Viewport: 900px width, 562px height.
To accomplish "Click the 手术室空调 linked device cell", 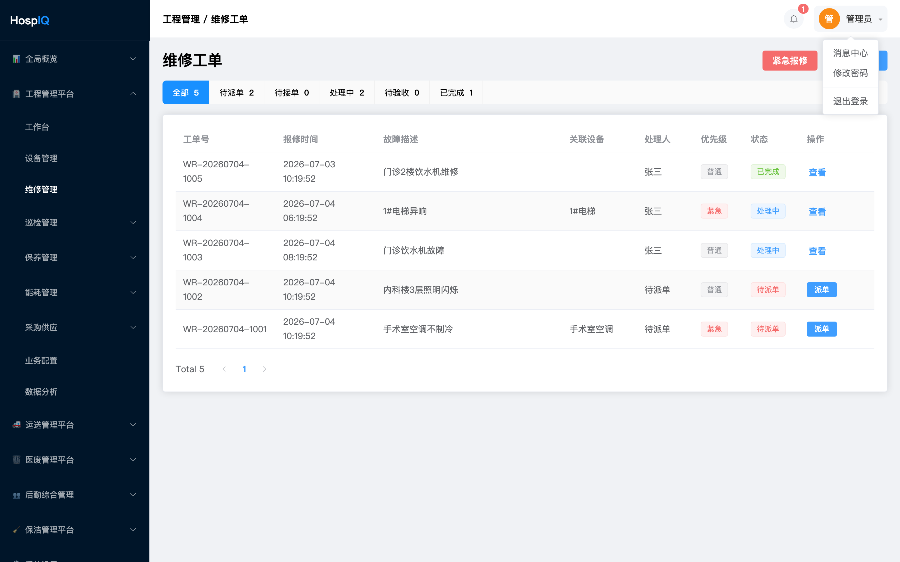I will [591, 329].
